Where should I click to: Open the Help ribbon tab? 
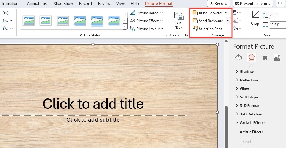coord(135,3)
